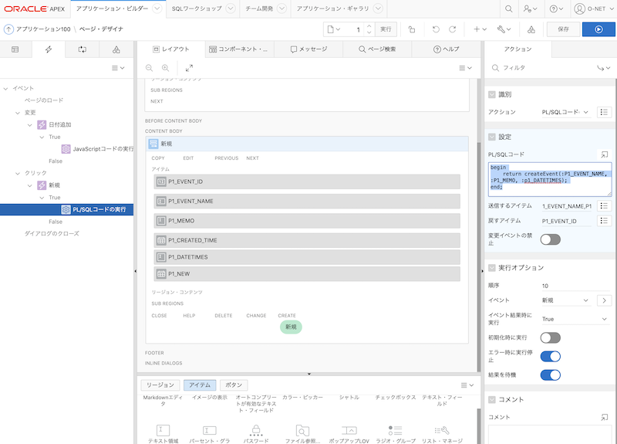Switch to the メッセージ tab
The image size is (617, 444).
[x=308, y=49]
